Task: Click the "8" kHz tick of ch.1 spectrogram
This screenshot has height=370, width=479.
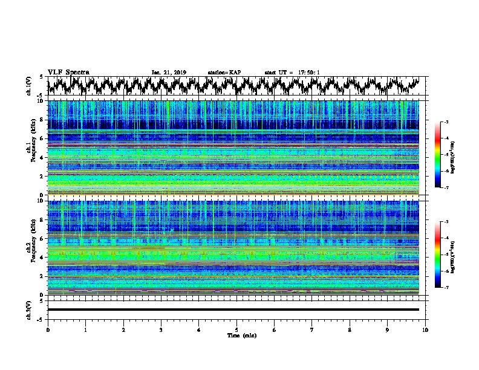Action: point(42,120)
